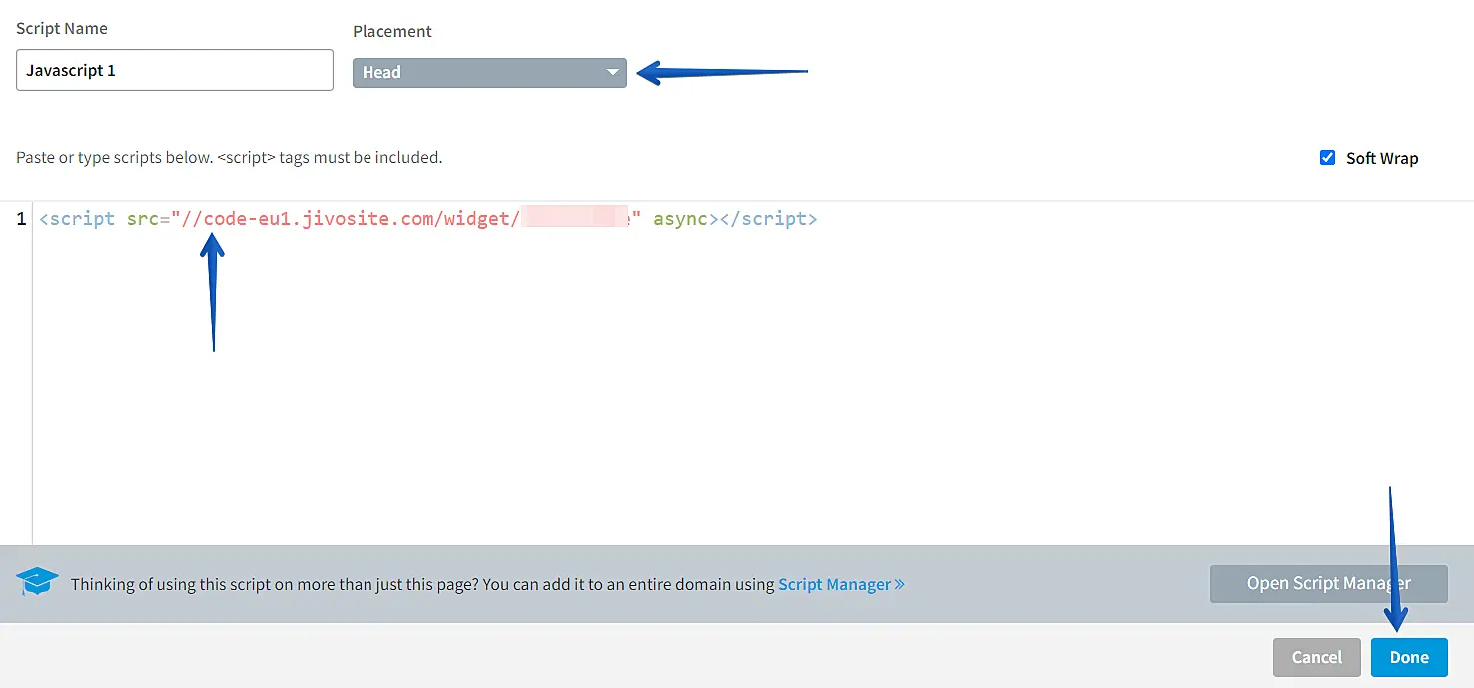Click the script code line in the editor
The height and width of the screenshot is (688, 1474).
pos(427,218)
